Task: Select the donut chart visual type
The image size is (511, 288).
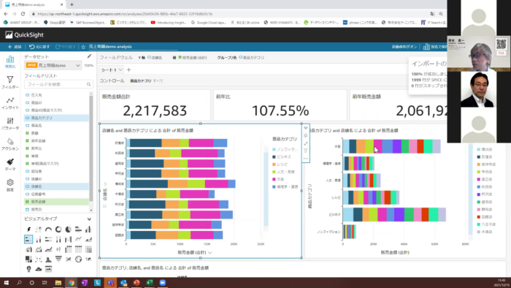Action: (58, 230)
